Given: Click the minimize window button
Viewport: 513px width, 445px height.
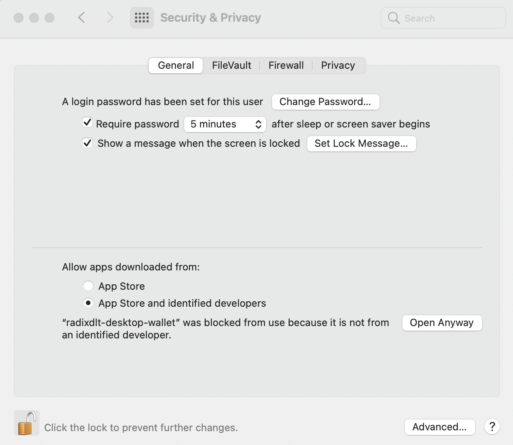Looking at the screenshot, I should click(x=34, y=18).
